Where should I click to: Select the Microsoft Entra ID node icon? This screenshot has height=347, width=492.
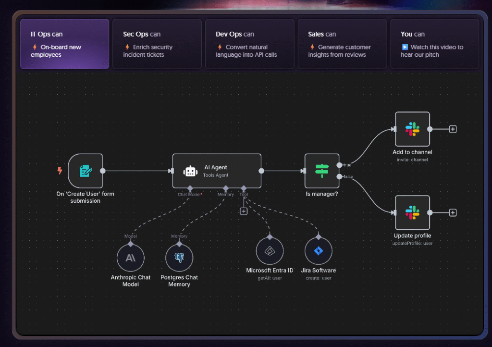pyautogui.click(x=270, y=250)
